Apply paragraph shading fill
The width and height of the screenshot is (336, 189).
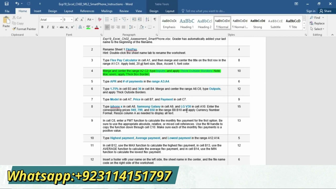pos(141,27)
